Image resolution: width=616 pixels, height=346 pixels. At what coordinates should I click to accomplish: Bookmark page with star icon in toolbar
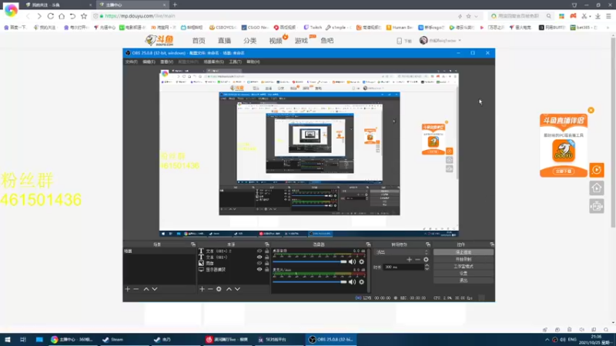(84, 16)
